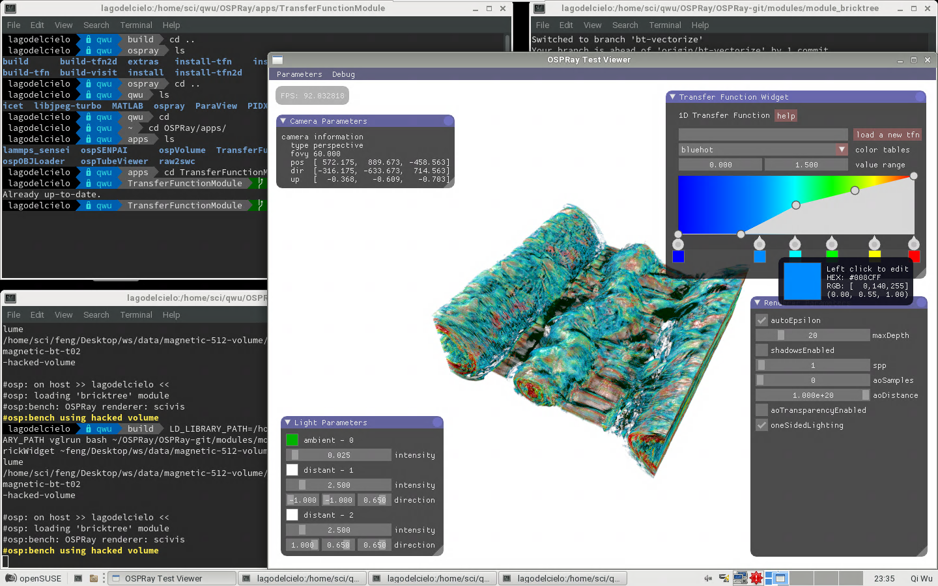Edit the green ambient light color swatch
The height and width of the screenshot is (586, 938).
292,440
